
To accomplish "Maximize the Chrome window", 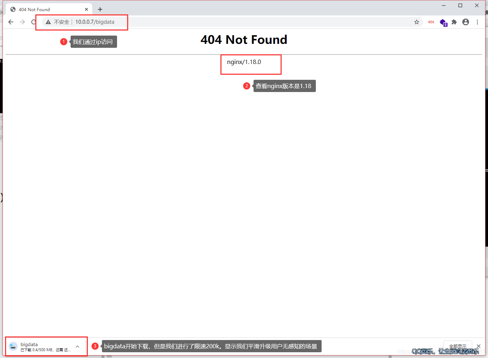I will (460, 5).
